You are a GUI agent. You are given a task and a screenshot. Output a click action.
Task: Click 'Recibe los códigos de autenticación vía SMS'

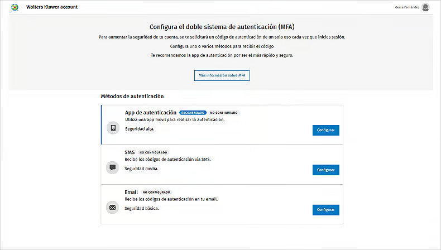point(167,159)
